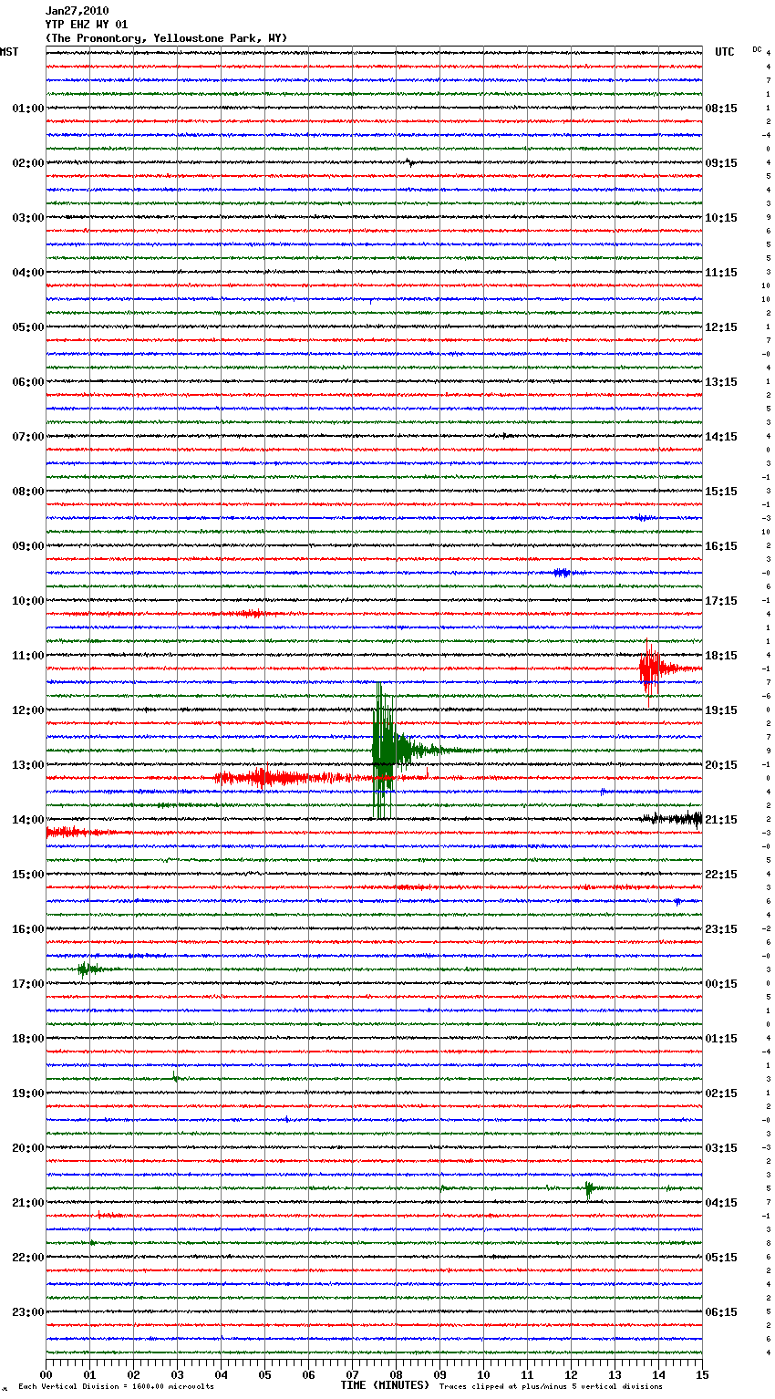
Task: Click minute tick label "15" on the x-axis
Action: coord(702,1374)
